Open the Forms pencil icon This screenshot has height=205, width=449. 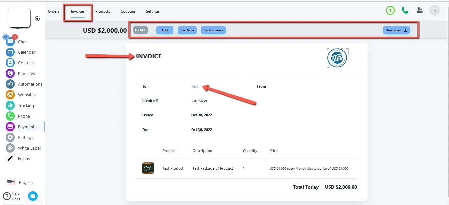point(10,158)
